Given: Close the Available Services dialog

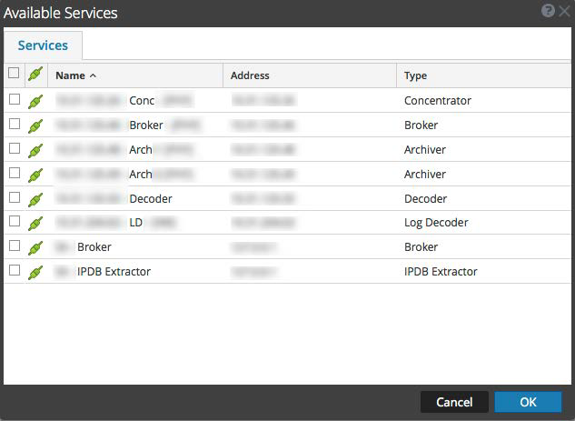Looking at the screenshot, I should click(x=563, y=12).
